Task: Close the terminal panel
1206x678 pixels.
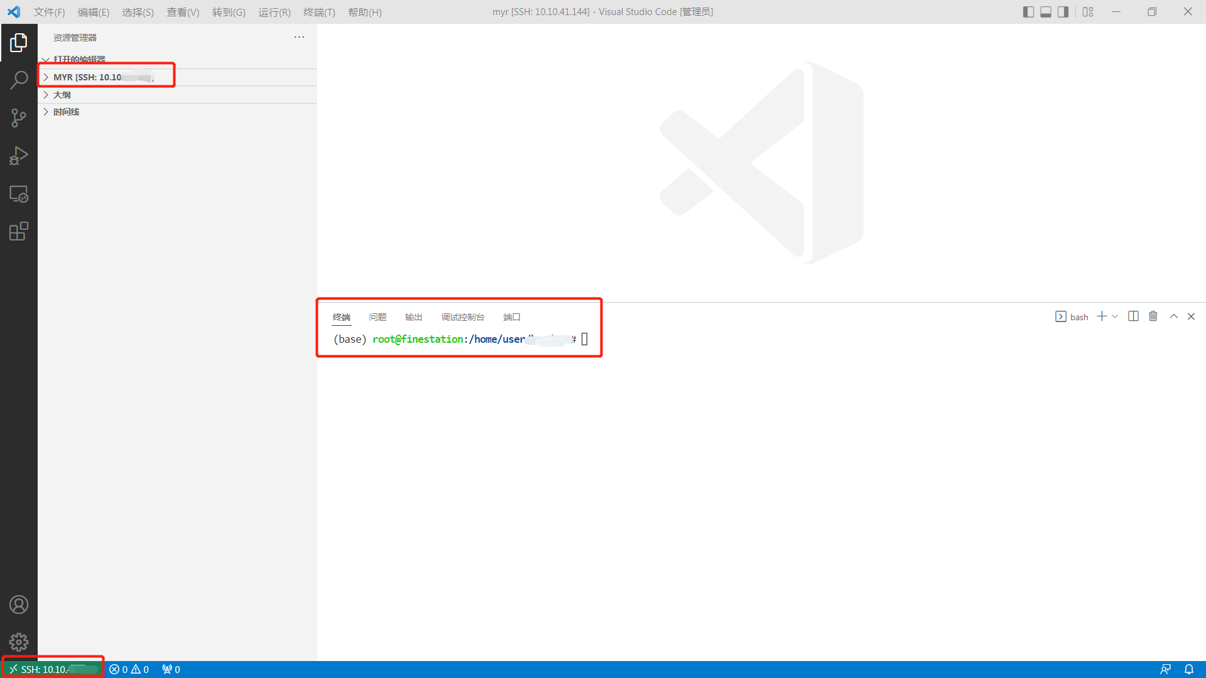Action: tap(1191, 316)
